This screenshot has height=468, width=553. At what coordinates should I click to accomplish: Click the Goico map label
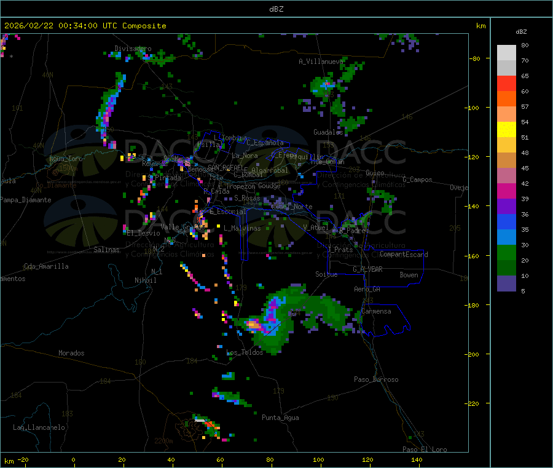click(x=375, y=173)
